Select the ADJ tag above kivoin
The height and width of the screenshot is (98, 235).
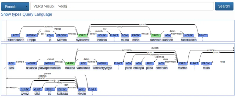click(82, 89)
